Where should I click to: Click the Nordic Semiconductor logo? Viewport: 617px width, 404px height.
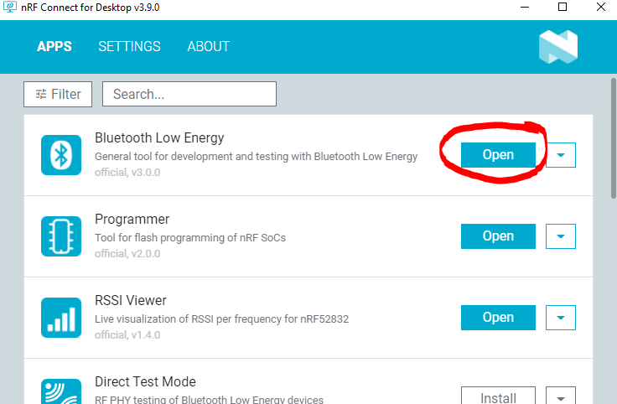[x=558, y=47]
